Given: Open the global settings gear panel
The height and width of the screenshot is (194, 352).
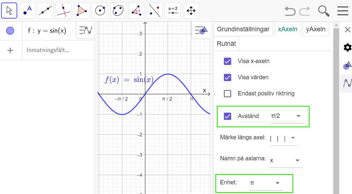Looking at the screenshot, I should pos(347,47).
